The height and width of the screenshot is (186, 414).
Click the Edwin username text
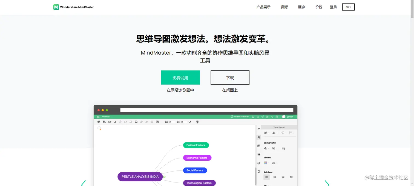point(290,117)
